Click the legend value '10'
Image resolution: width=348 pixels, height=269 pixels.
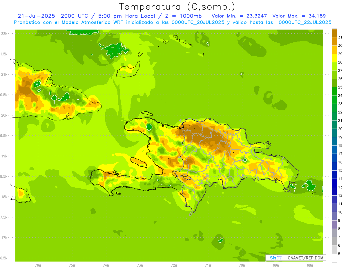[x=340, y=212]
